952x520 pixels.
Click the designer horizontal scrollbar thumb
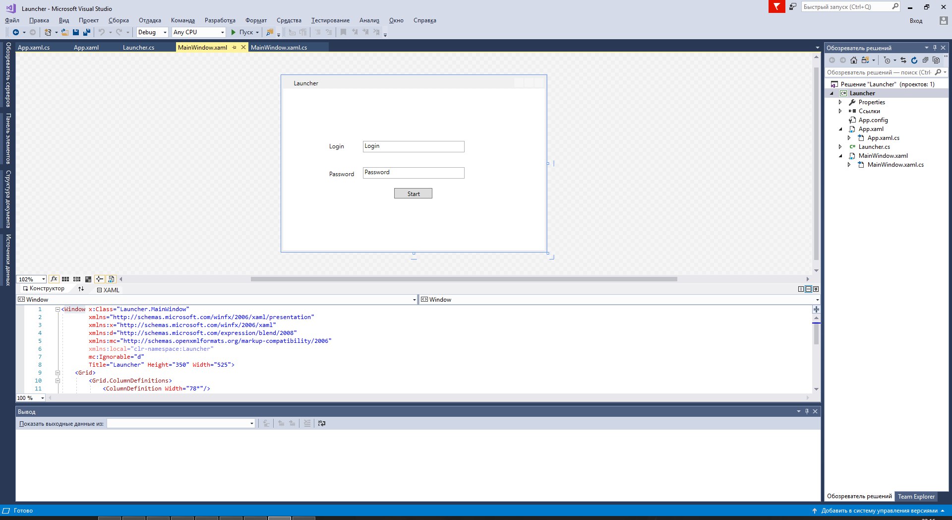464,279
